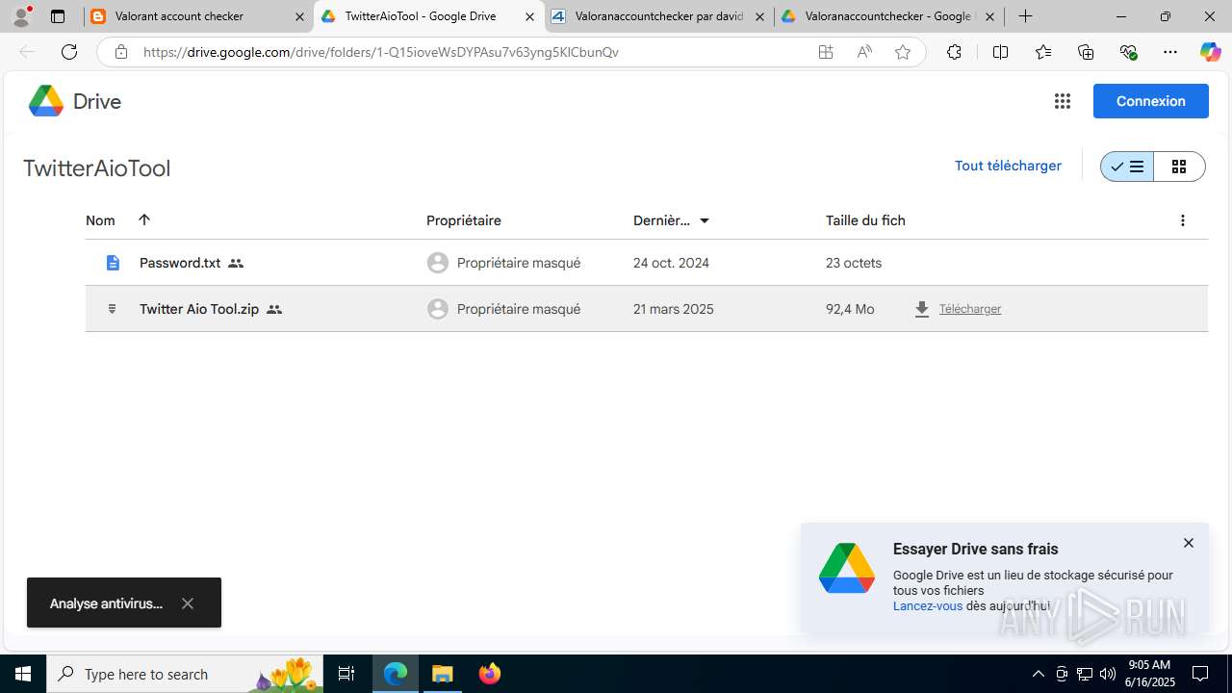Click the 24 oct. 2024 date cell
Image resolution: width=1232 pixels, height=693 pixels.
click(671, 263)
